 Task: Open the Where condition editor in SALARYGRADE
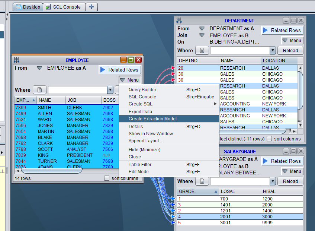pyautogui.click(x=202, y=181)
